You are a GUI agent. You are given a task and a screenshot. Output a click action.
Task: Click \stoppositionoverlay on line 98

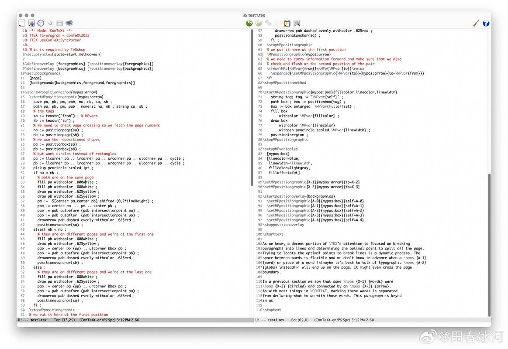[x=283, y=225]
